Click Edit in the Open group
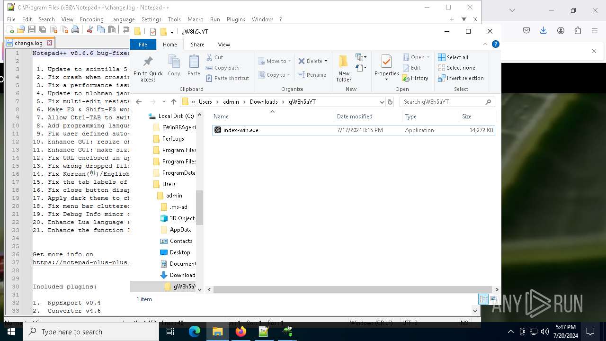Image resolution: width=606 pixels, height=341 pixels. (x=411, y=68)
